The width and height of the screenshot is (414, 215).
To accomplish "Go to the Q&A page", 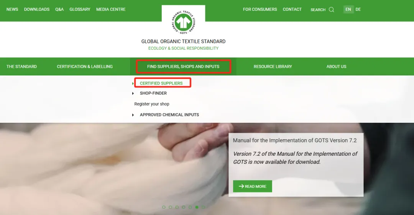I will 59,9.
